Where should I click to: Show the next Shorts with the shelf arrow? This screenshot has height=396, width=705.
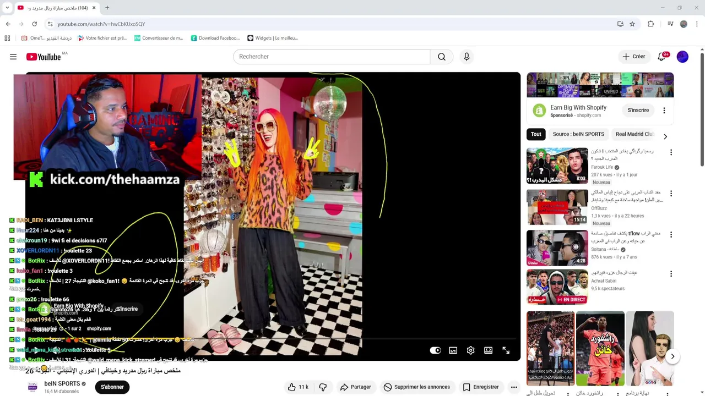click(x=673, y=357)
